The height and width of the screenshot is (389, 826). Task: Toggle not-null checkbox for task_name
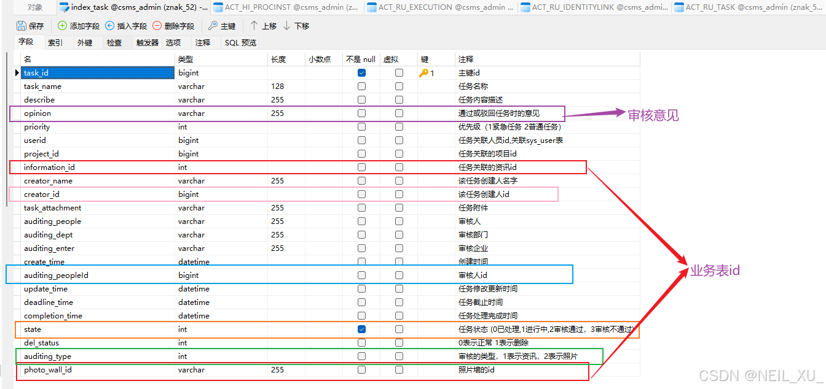point(361,86)
